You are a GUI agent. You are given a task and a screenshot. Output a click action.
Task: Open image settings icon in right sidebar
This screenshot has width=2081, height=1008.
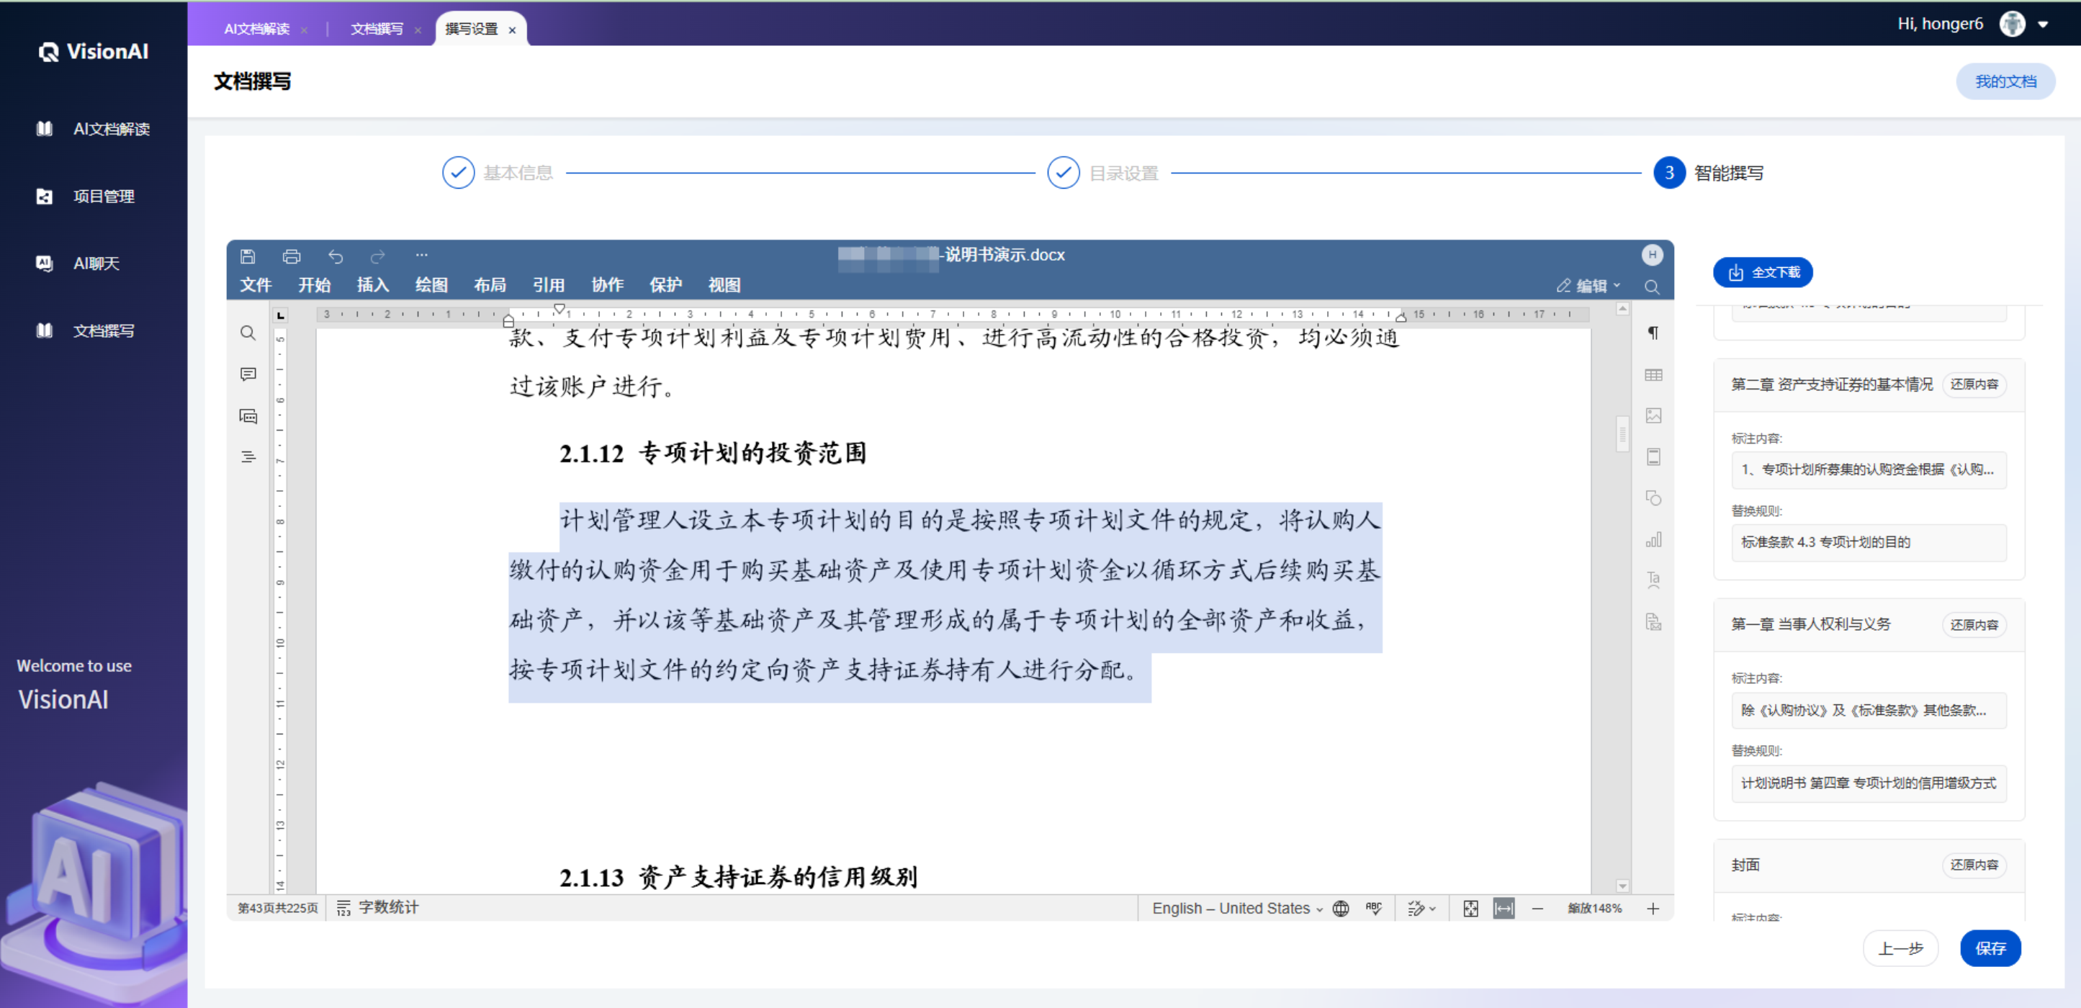[x=1653, y=416]
